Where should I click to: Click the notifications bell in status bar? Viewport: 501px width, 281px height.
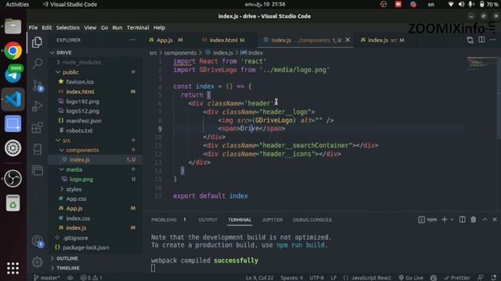click(494, 278)
